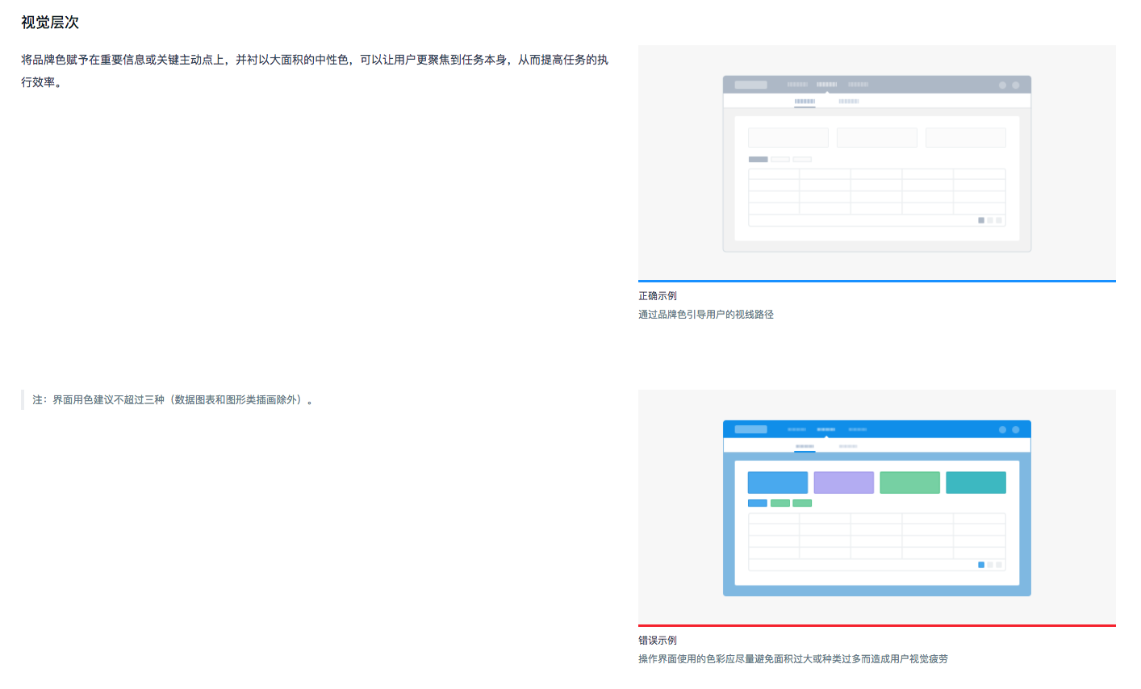Open the correct-example gray mockup image
This screenshot has width=1141, height=689.
[876, 162]
